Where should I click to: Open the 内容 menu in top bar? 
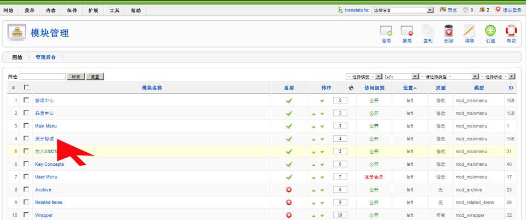coord(50,10)
